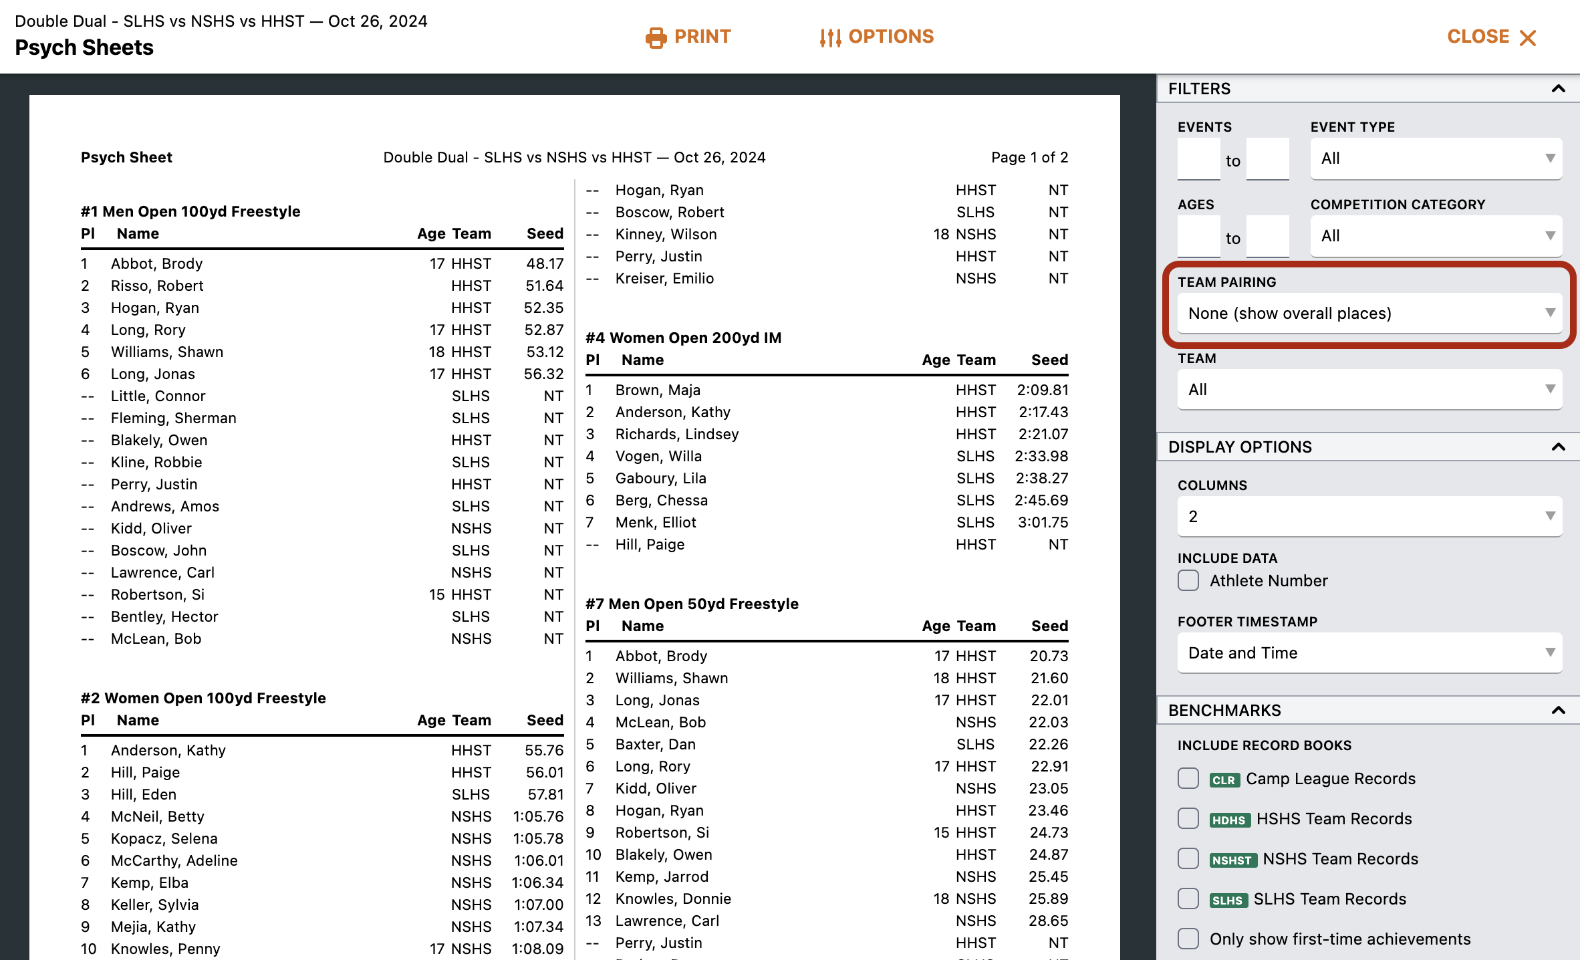The image size is (1580, 960).
Task: Click Vogen, Willa row
Action: pyautogui.click(x=827, y=456)
